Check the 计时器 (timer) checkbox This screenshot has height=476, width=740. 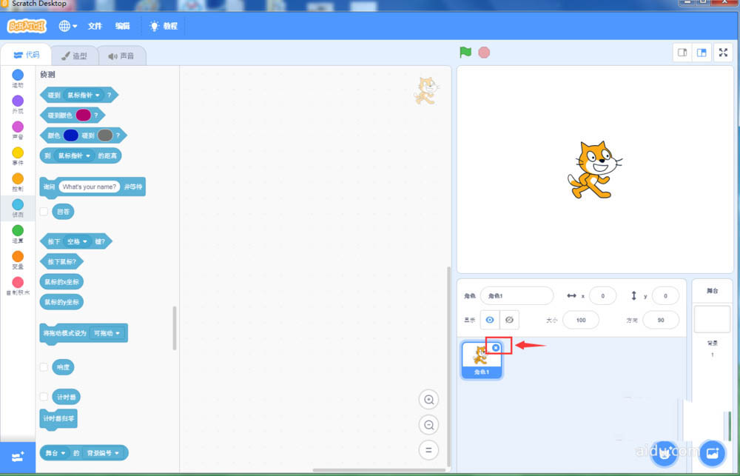(x=43, y=396)
